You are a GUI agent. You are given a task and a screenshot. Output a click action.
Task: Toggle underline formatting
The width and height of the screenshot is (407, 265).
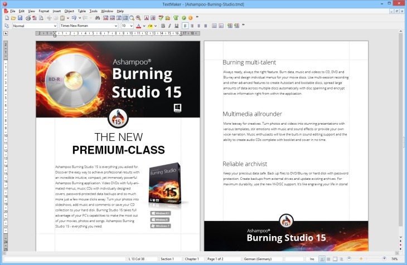pyautogui.click(x=176, y=26)
